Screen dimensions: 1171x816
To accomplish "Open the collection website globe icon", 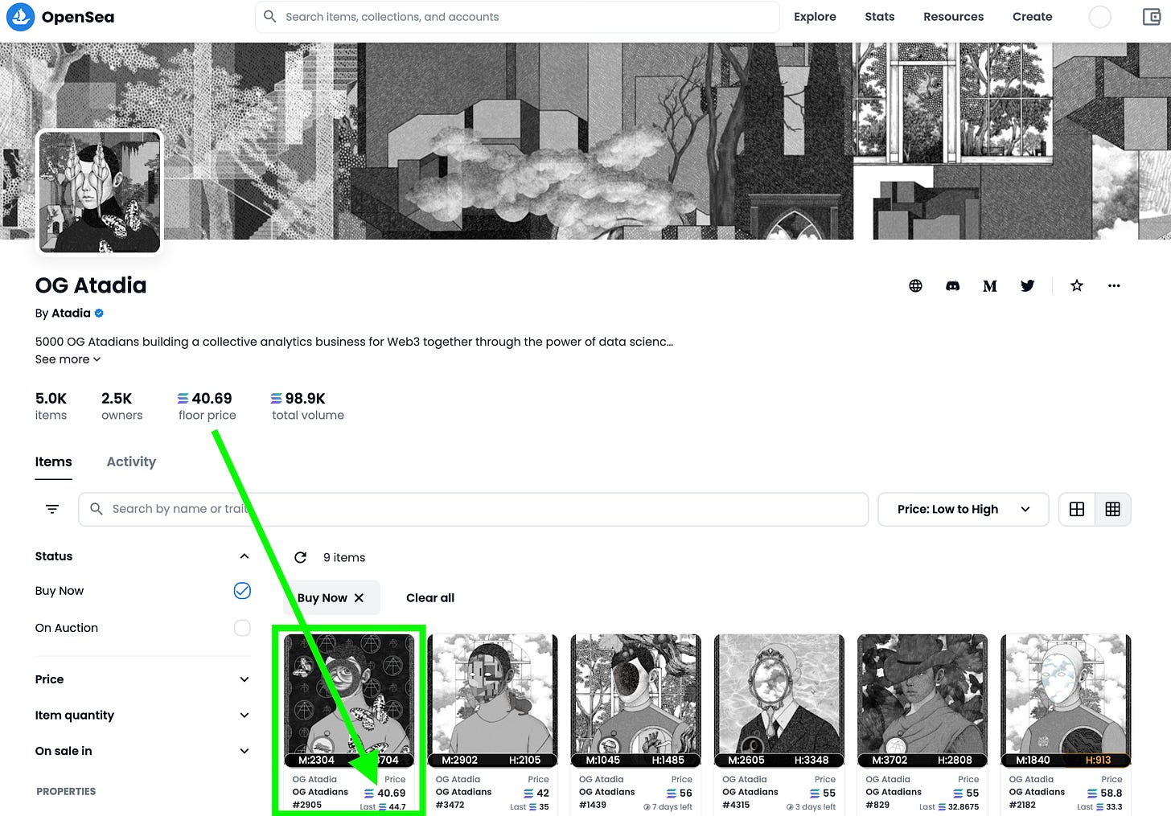I will coord(915,285).
